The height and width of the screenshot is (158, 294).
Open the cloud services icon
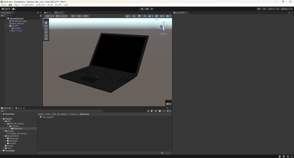(x=13, y=9)
